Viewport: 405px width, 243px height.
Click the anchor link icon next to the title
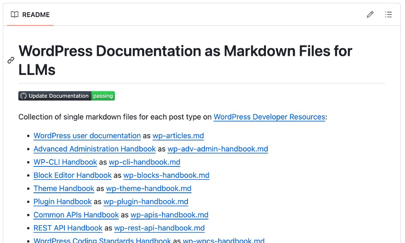click(x=11, y=60)
